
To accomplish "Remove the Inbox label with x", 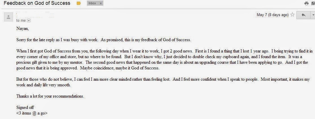I will click(x=101, y=3).
